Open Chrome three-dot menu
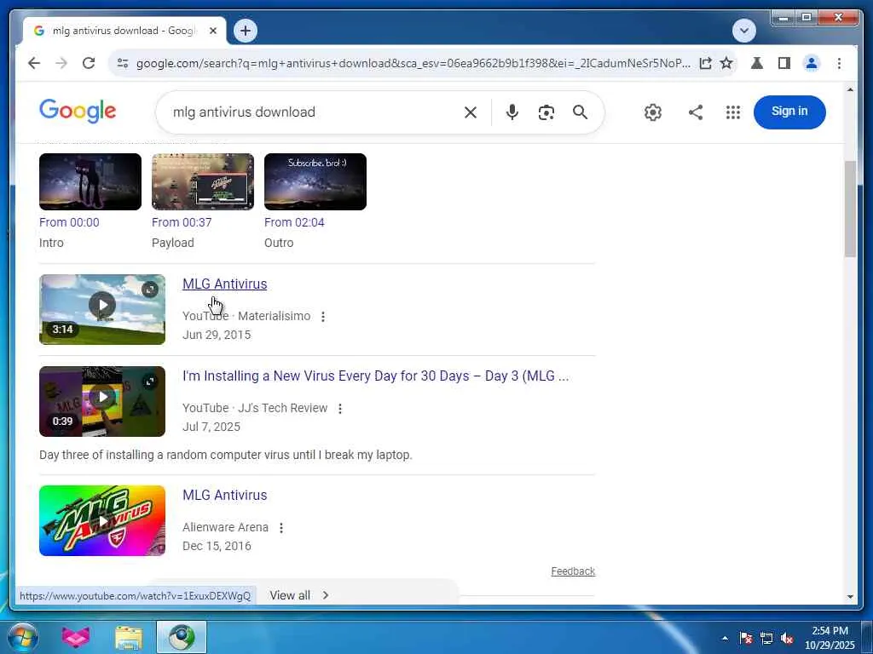Screen dimensions: 873x654 (839, 63)
